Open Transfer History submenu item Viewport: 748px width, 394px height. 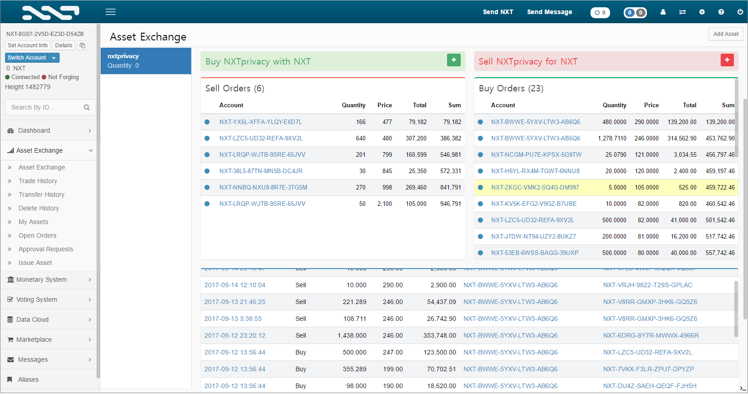coord(41,195)
